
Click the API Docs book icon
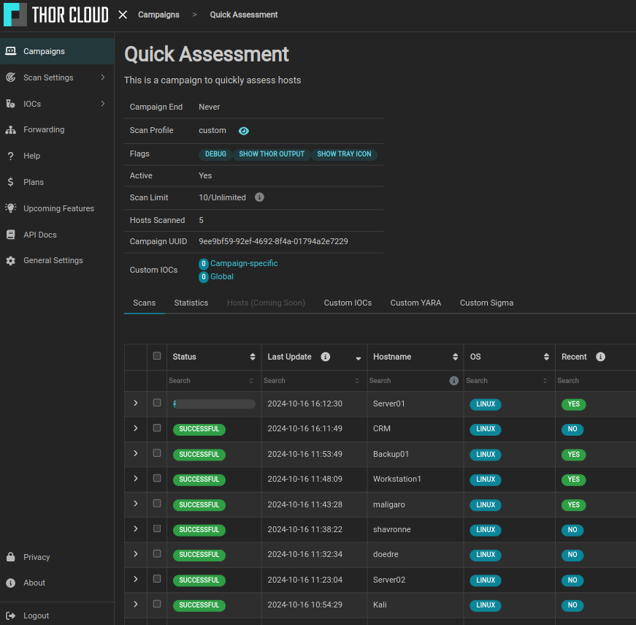click(x=11, y=235)
